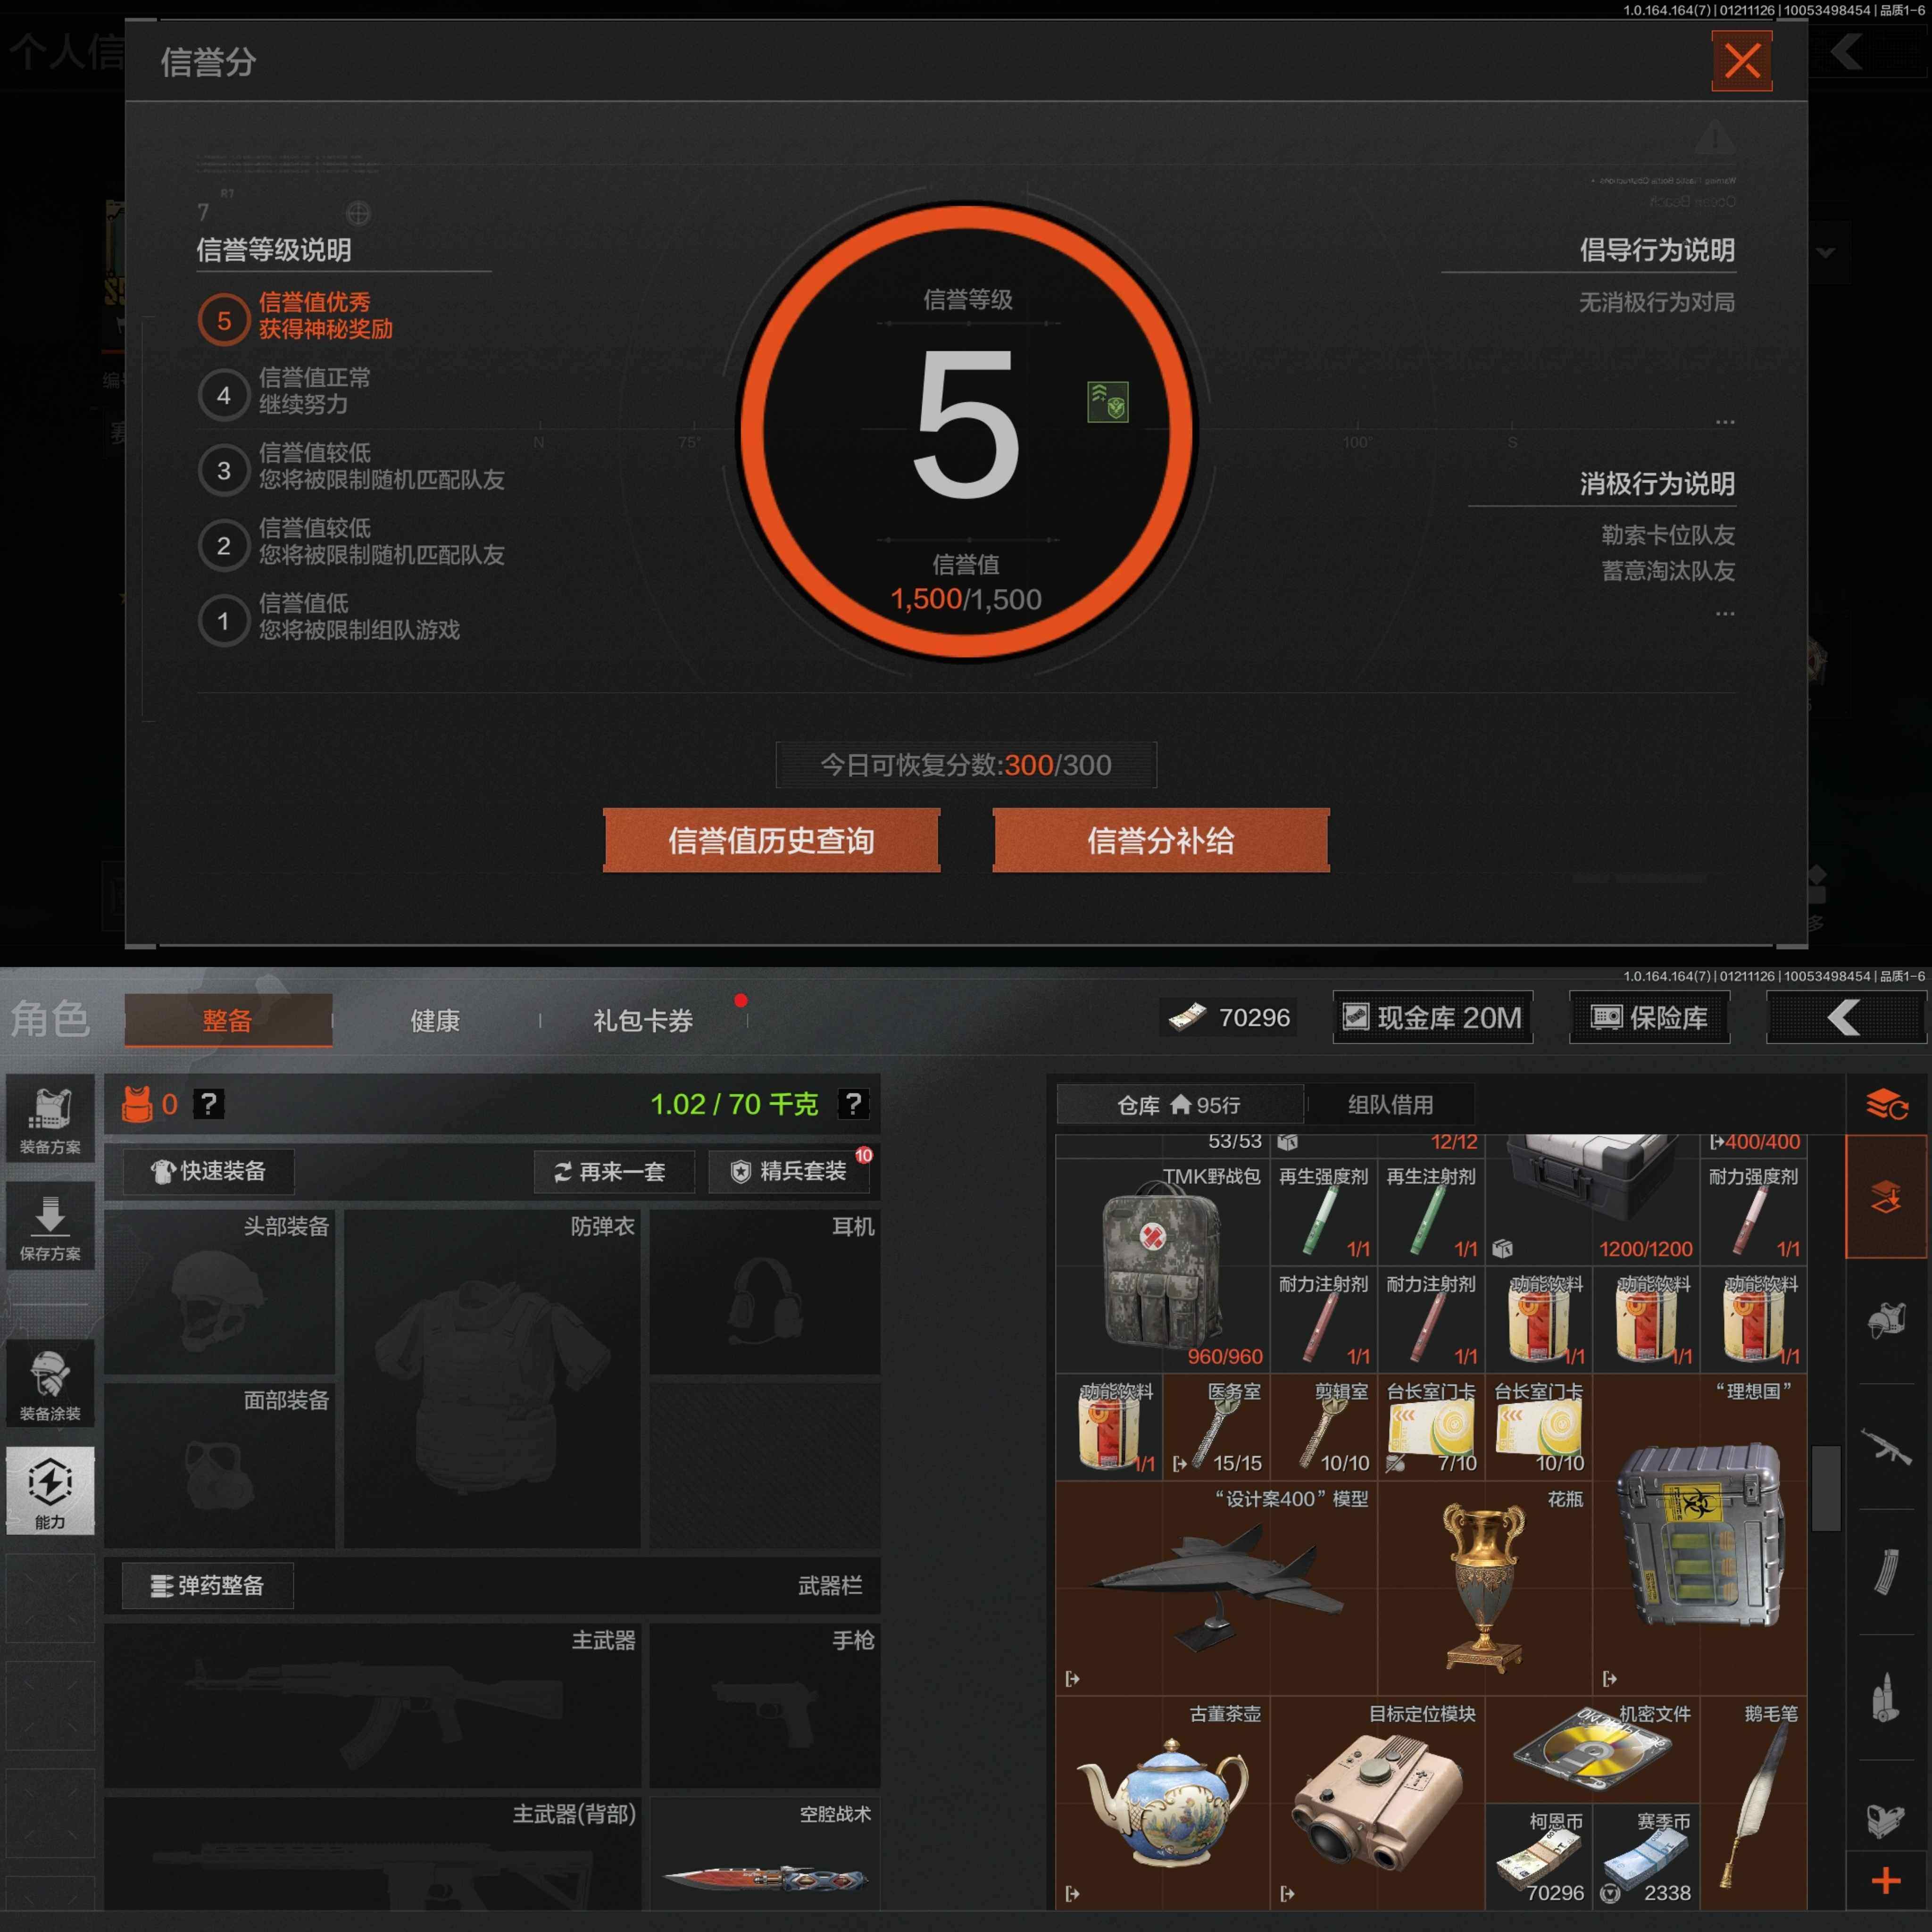Click the orange plus icon in sidebar
The height and width of the screenshot is (1932, 1932).
point(1886,1880)
